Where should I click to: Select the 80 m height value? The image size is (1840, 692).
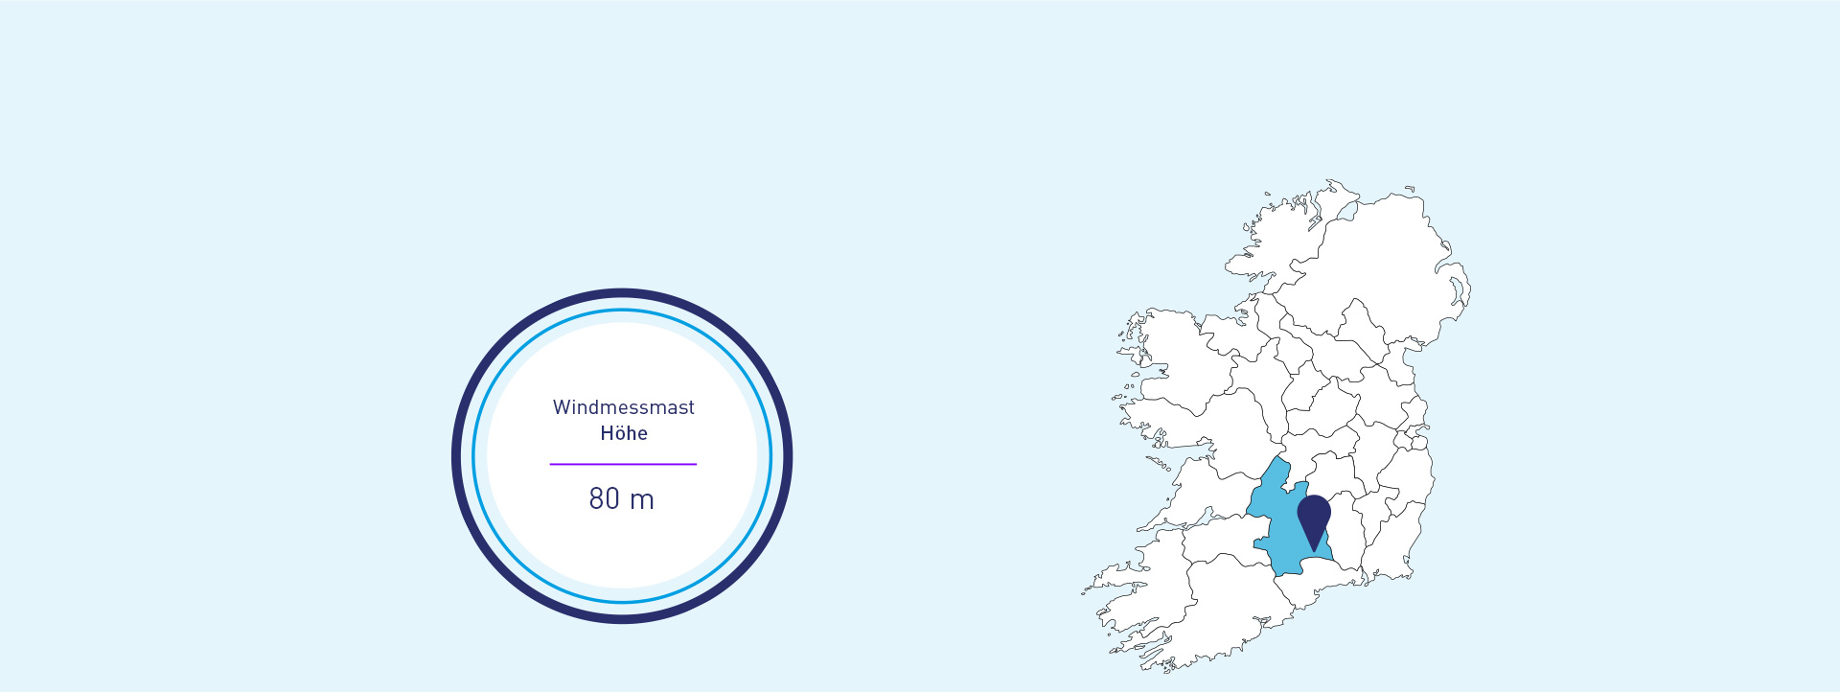click(621, 498)
